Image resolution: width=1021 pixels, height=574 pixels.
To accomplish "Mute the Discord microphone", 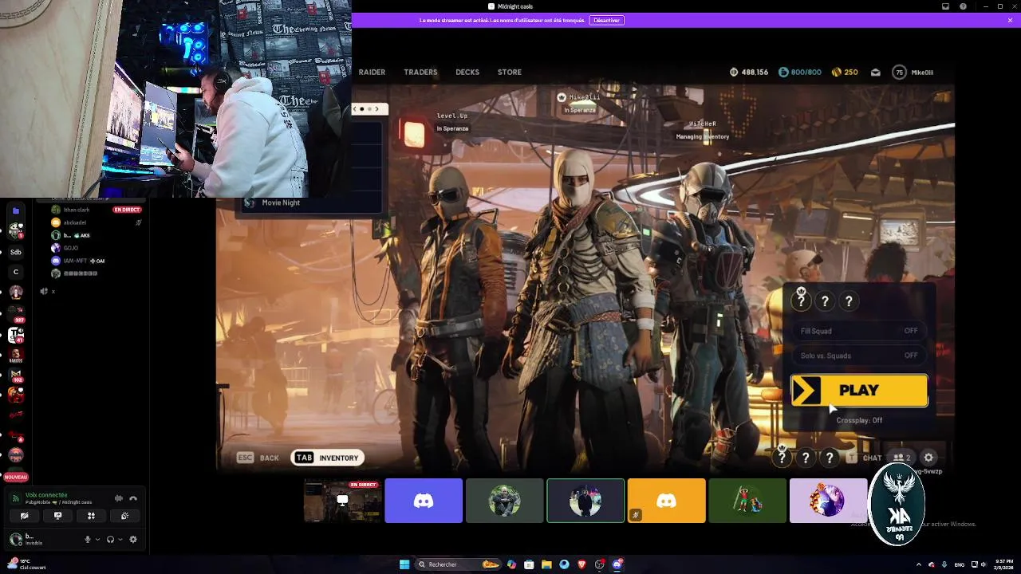I will click(x=88, y=540).
